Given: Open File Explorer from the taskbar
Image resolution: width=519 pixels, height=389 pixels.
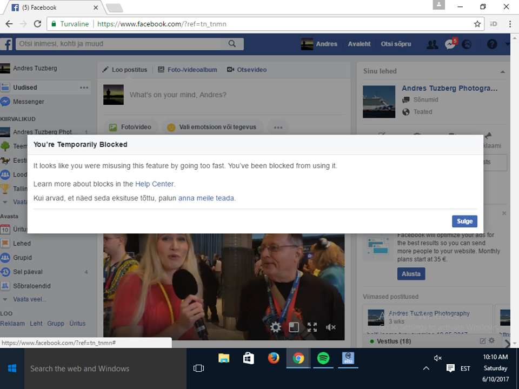Looking at the screenshot, I should pos(224,358).
